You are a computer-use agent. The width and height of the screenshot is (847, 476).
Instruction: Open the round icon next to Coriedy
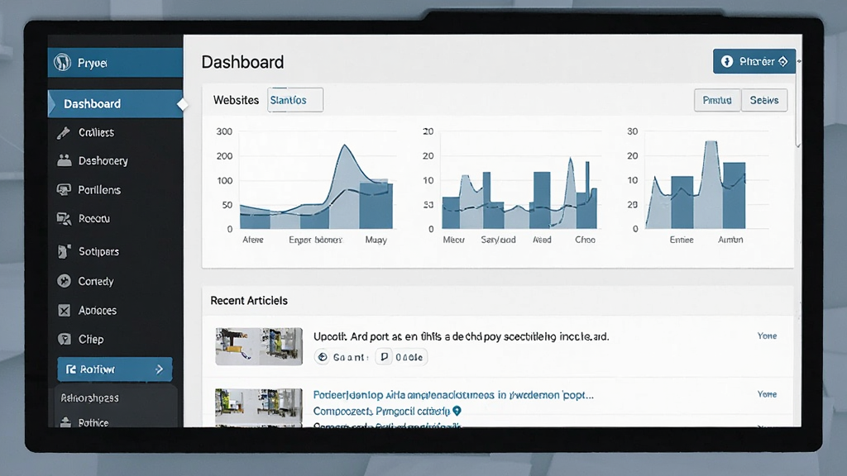point(65,281)
